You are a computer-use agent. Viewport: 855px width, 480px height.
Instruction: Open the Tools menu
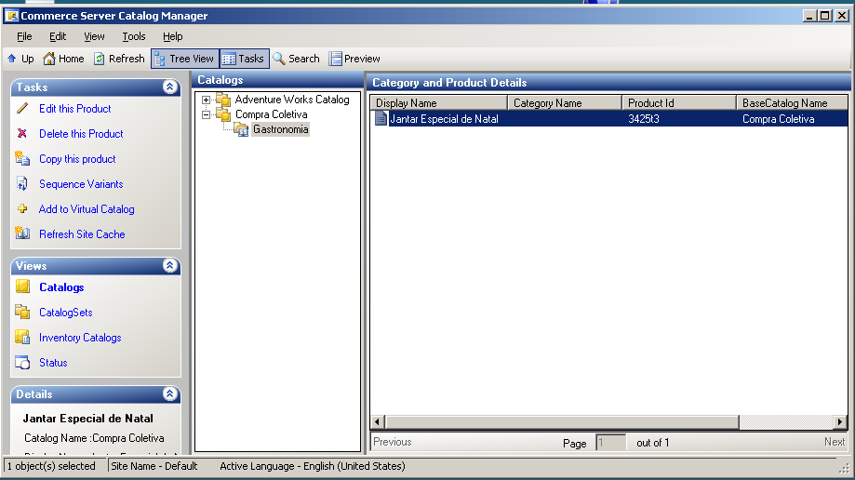tap(134, 36)
